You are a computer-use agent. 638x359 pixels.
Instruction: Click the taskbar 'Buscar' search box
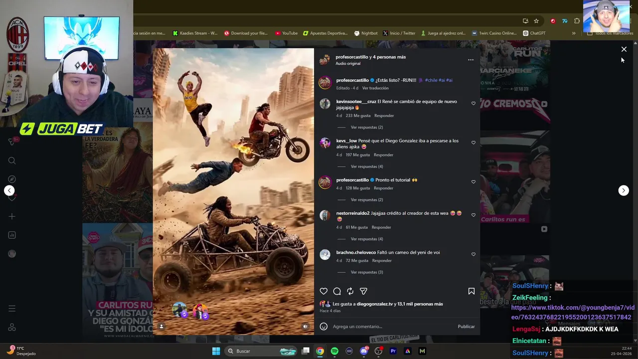click(261, 351)
